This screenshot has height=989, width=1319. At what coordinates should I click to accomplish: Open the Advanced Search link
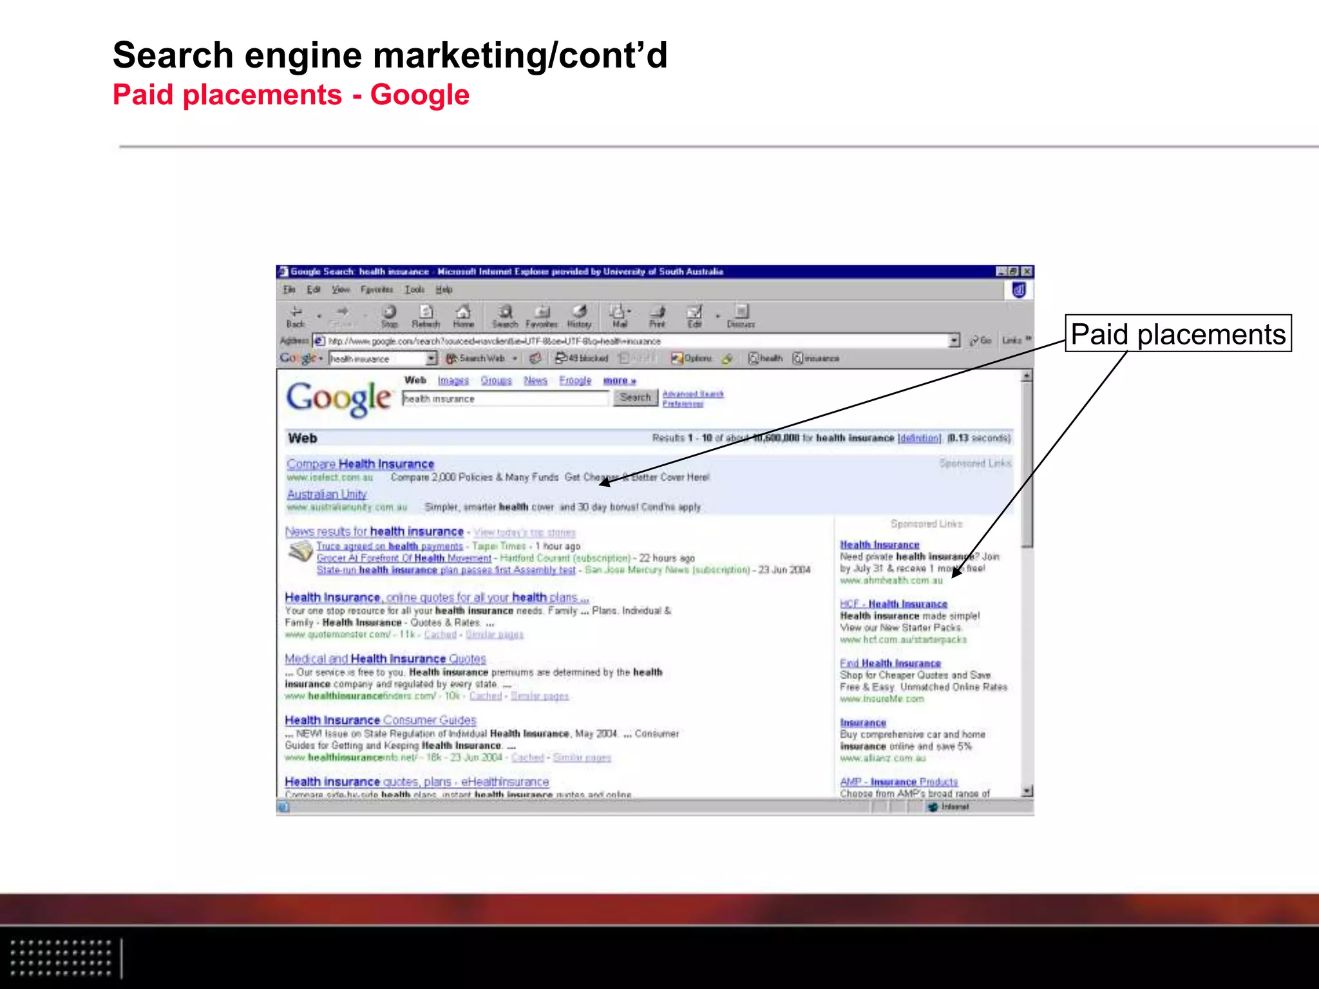click(x=693, y=393)
